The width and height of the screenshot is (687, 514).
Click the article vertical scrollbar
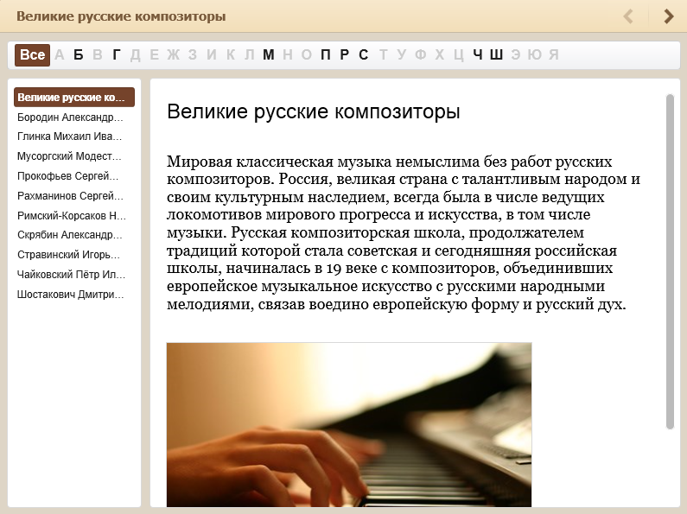click(x=670, y=262)
